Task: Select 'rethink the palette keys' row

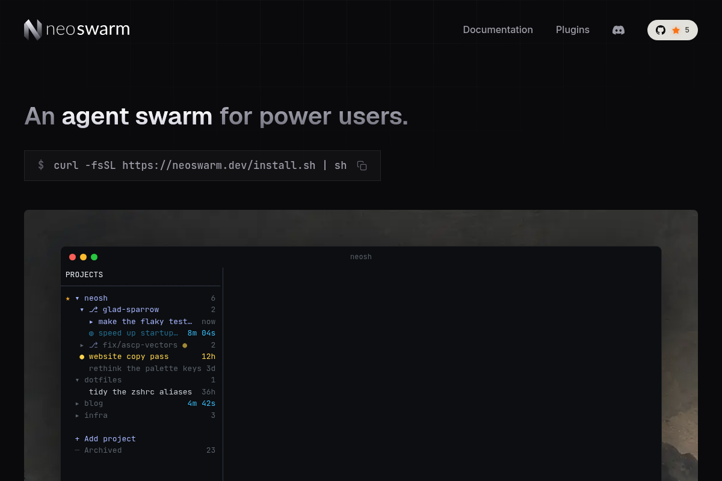Action: [x=140, y=369]
